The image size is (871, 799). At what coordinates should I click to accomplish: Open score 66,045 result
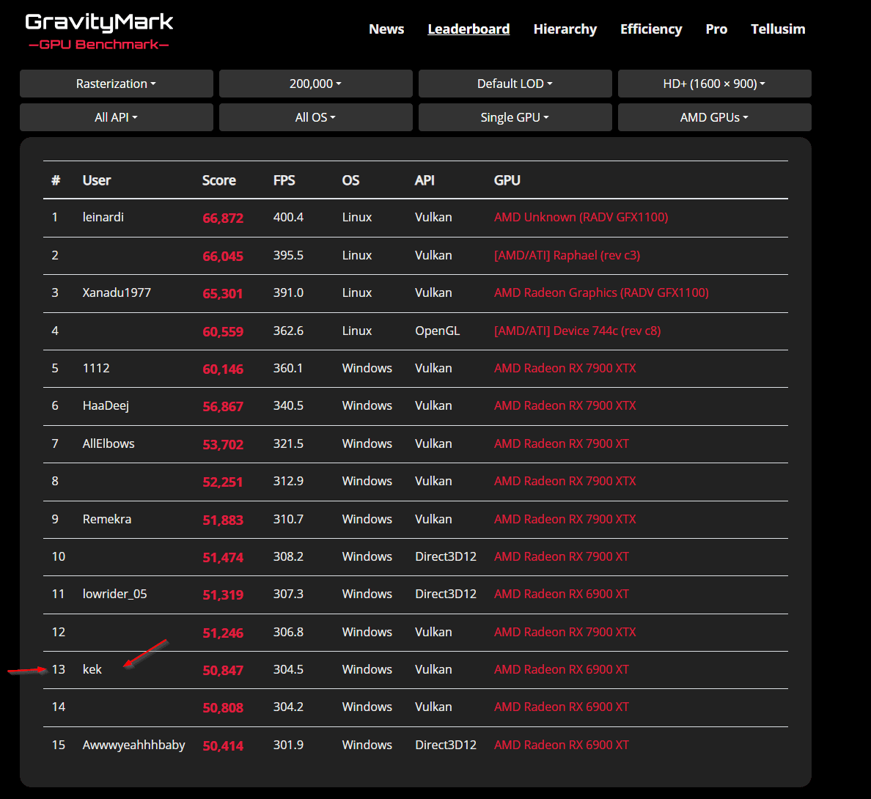tap(223, 256)
